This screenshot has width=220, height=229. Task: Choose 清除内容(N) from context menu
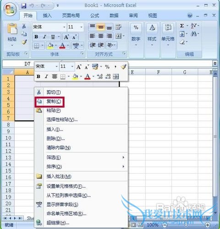(x=81, y=147)
